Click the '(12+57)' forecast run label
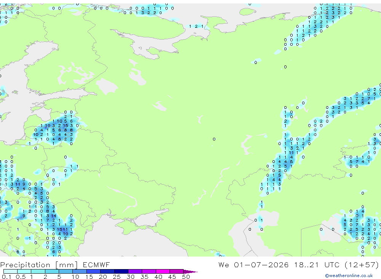381x279 pixels. pyautogui.click(x=362, y=265)
